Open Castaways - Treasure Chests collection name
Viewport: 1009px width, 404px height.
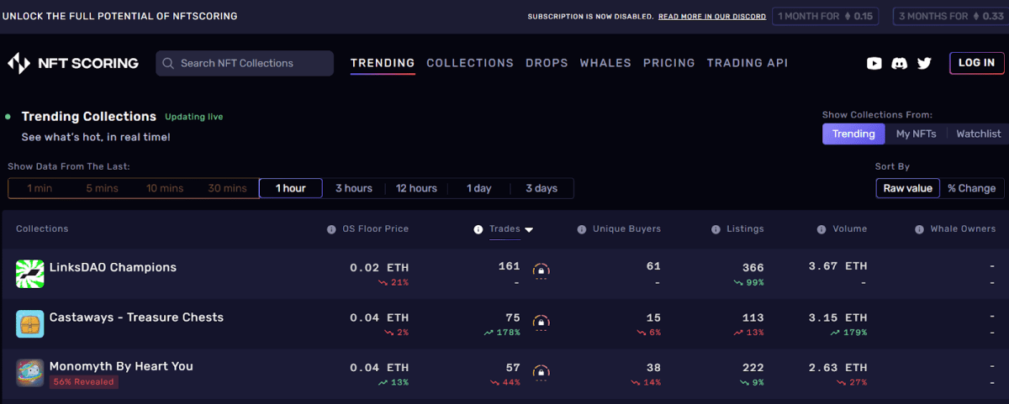point(136,317)
